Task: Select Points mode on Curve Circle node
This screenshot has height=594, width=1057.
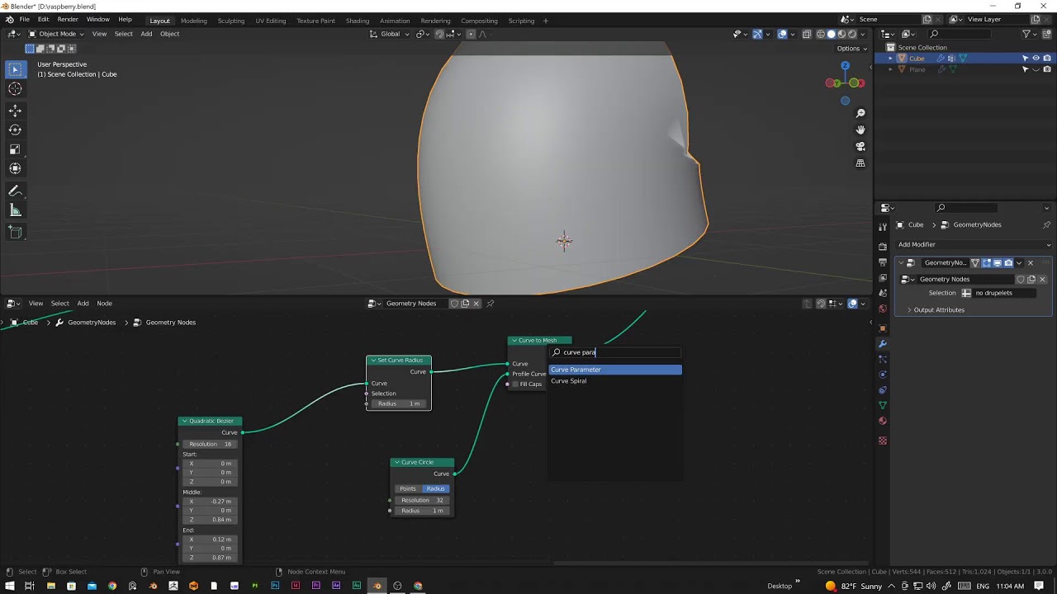Action: [x=408, y=488]
